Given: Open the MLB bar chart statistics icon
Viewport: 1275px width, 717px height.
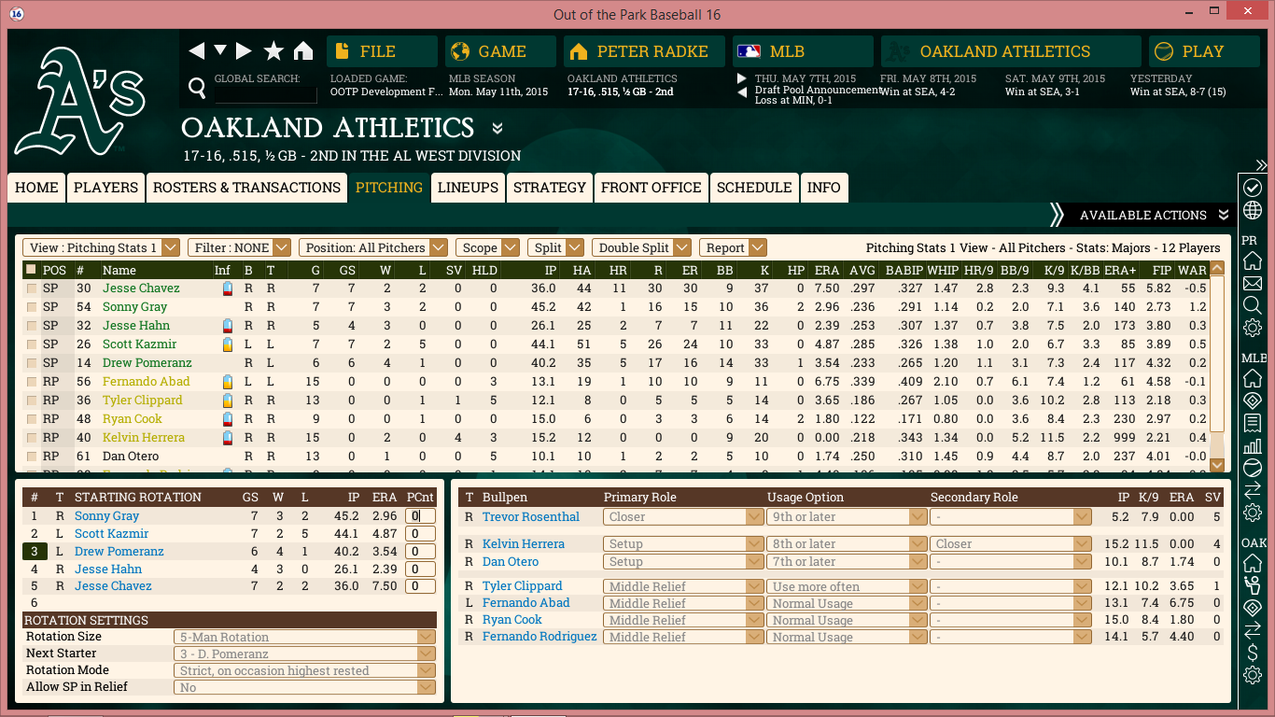Looking at the screenshot, I should click(1253, 445).
